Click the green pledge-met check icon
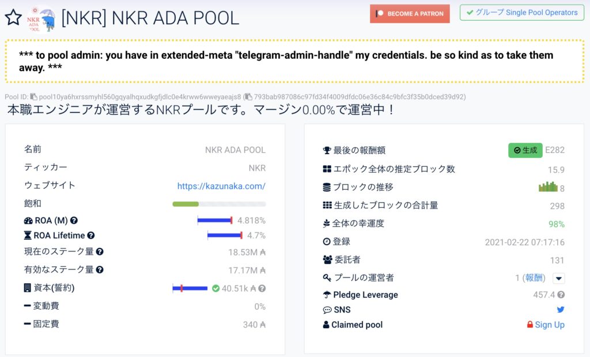 pos(215,288)
